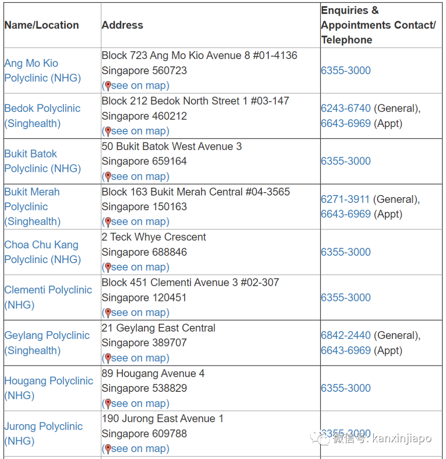Dial Bedok general number 6243-6740
Screen dimensions: 446x459
pyautogui.click(x=346, y=108)
